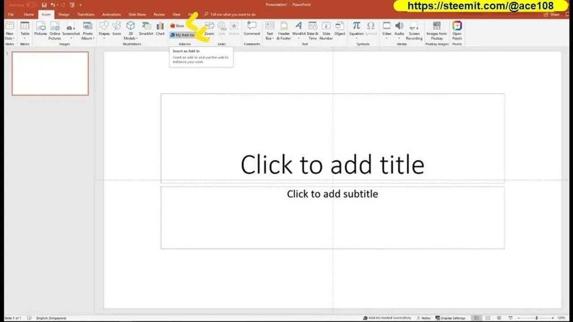Insert a Symbol
Screen dimensions: 573x322
tap(371, 29)
